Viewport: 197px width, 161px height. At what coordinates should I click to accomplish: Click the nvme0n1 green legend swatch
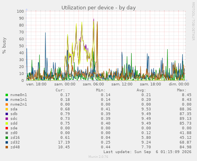coord(7,95)
